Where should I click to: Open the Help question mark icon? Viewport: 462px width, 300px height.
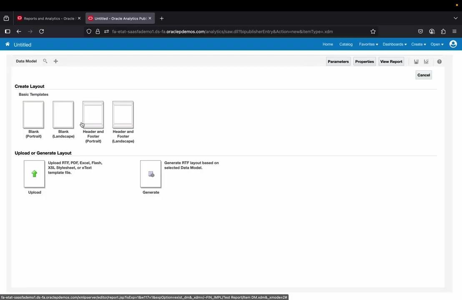439,62
